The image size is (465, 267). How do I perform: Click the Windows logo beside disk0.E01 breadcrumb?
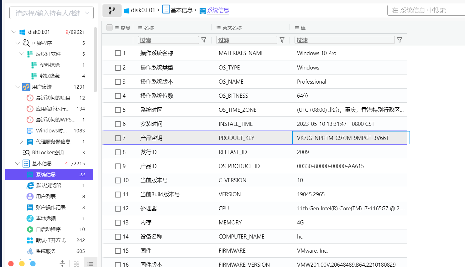[x=127, y=11]
